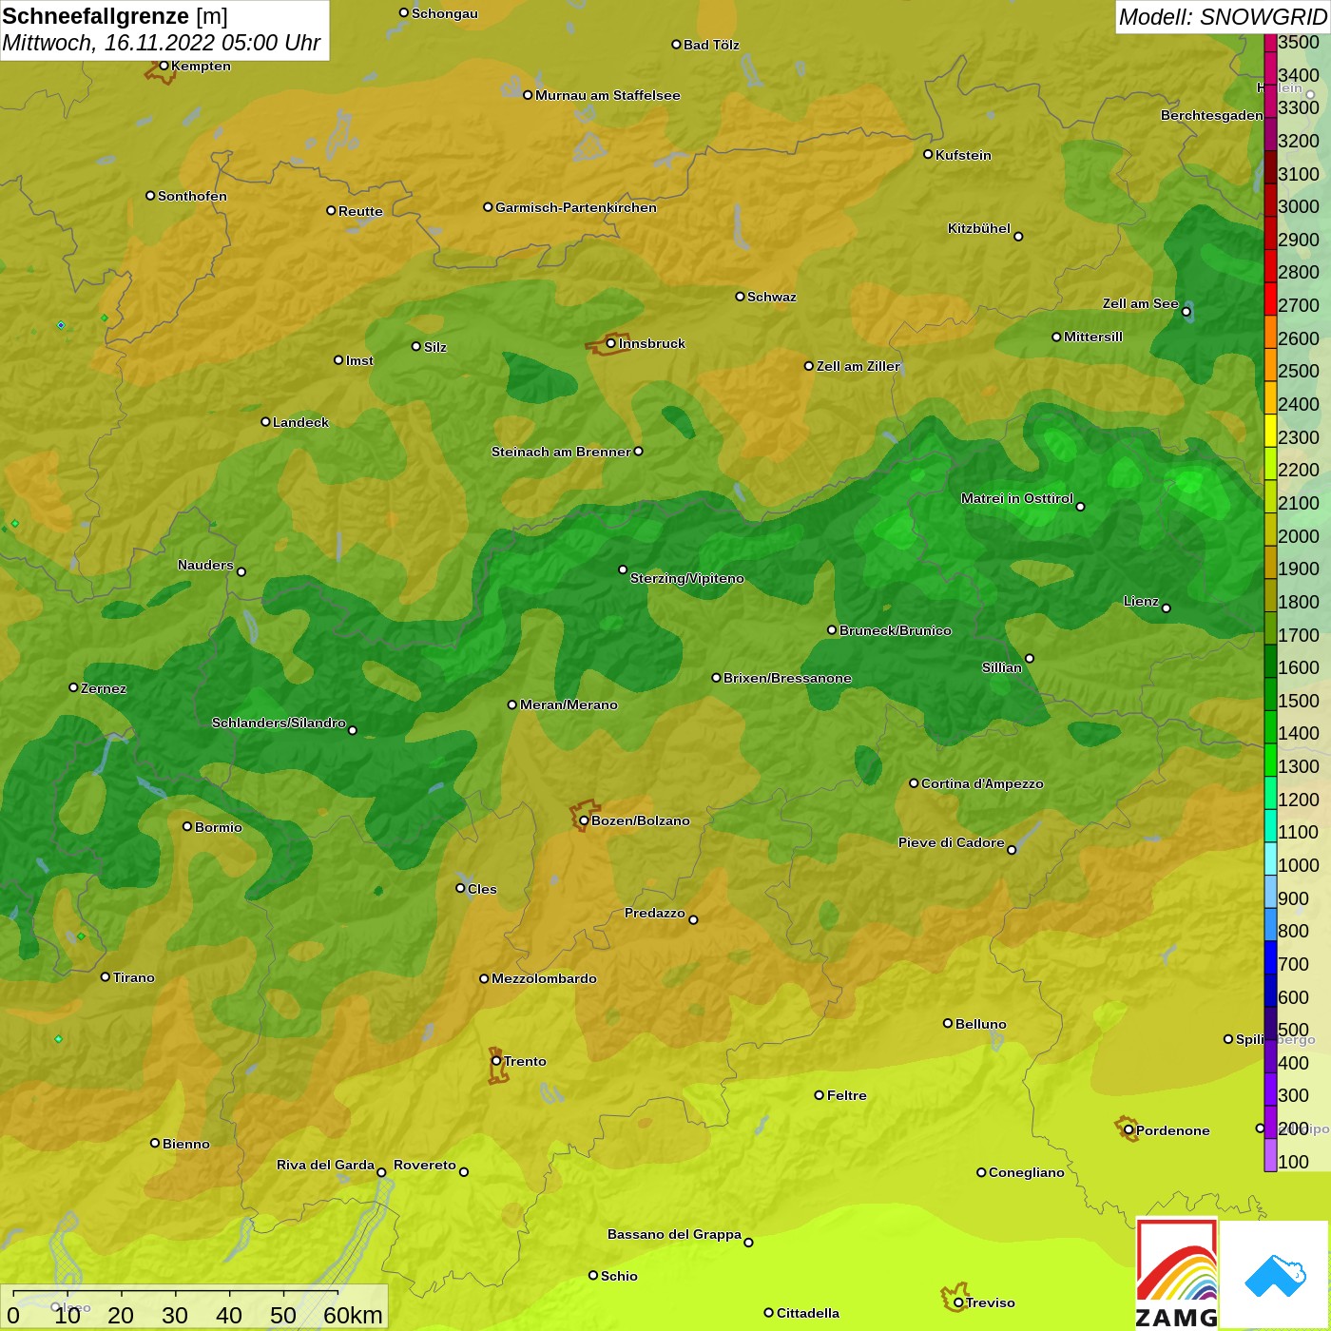The image size is (1331, 1331).
Task: Click the Kitzbühel label
Action: pyautogui.click(x=979, y=228)
